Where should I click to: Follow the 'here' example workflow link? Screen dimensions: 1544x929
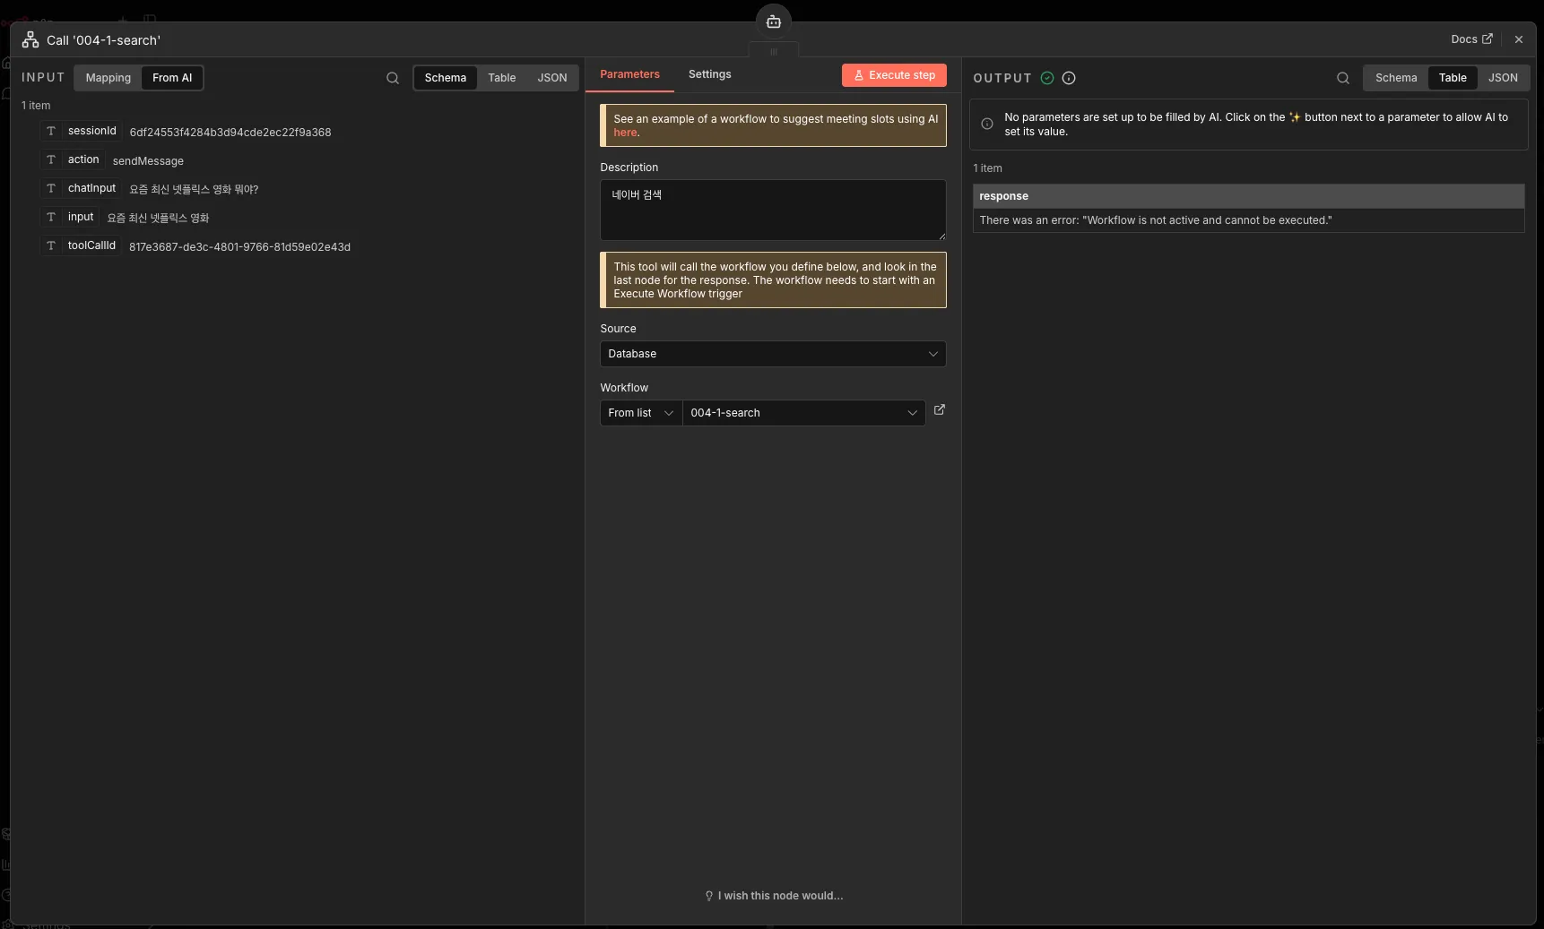[625, 133]
